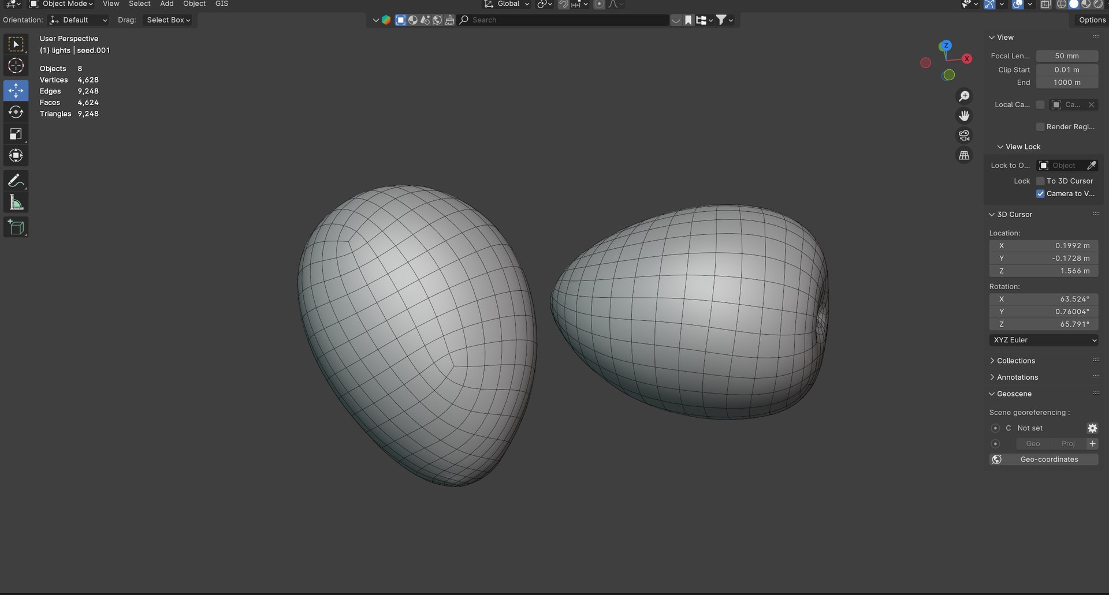
Task: Switch orthographic/perspective with grid icon
Action: (x=964, y=155)
